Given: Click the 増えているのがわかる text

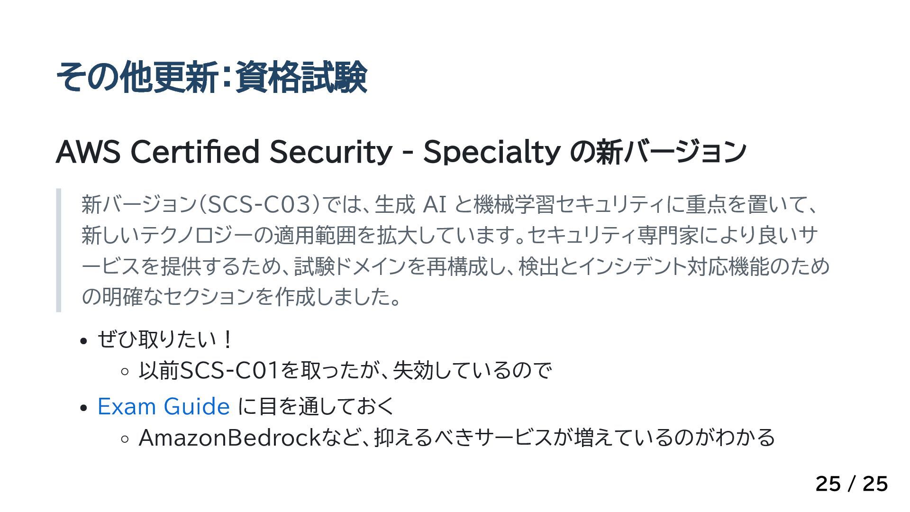Looking at the screenshot, I should (675, 438).
